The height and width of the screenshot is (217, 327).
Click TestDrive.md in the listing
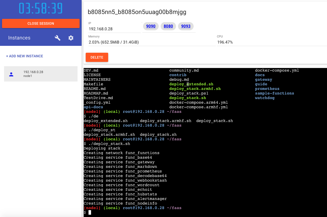[98, 98]
